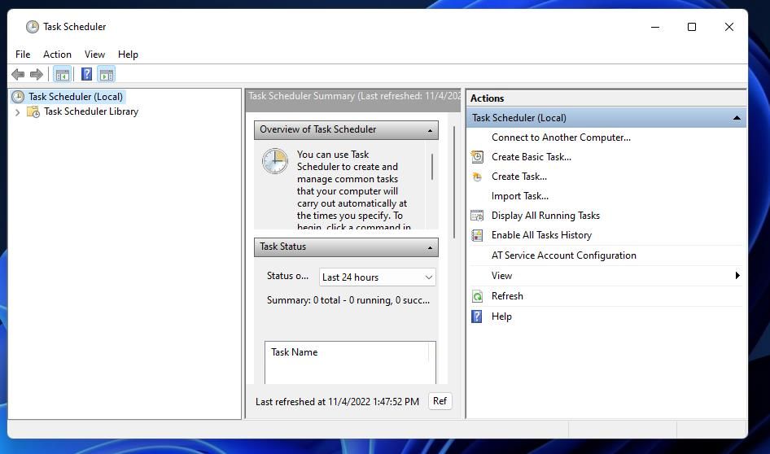Click the Back arrow toolbar icon
Viewport: 770px width, 454px height.
click(x=18, y=75)
